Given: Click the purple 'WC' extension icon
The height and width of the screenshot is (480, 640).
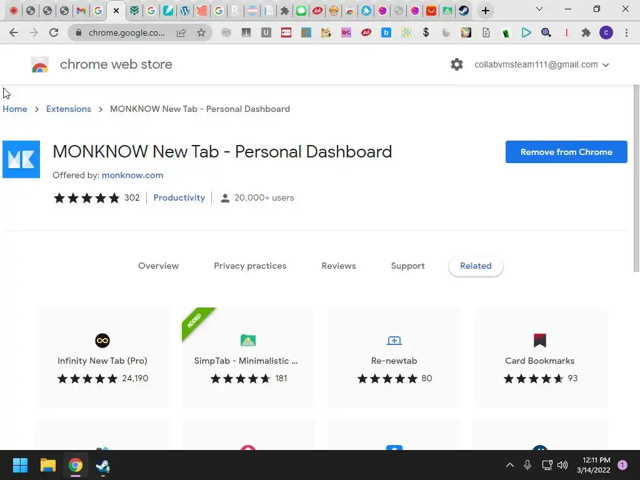Looking at the screenshot, I should (346, 32).
